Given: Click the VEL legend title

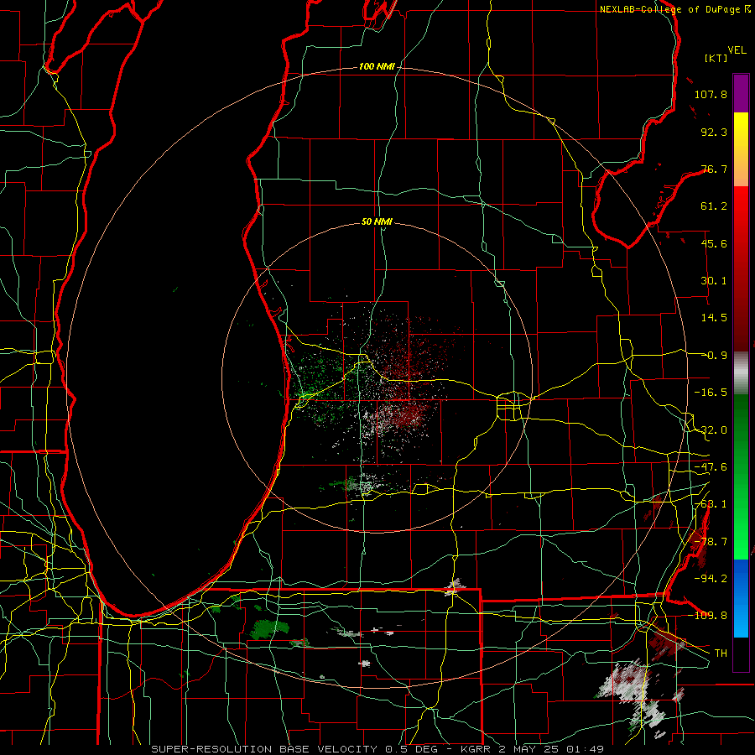Looking at the screenshot, I should click(737, 50).
